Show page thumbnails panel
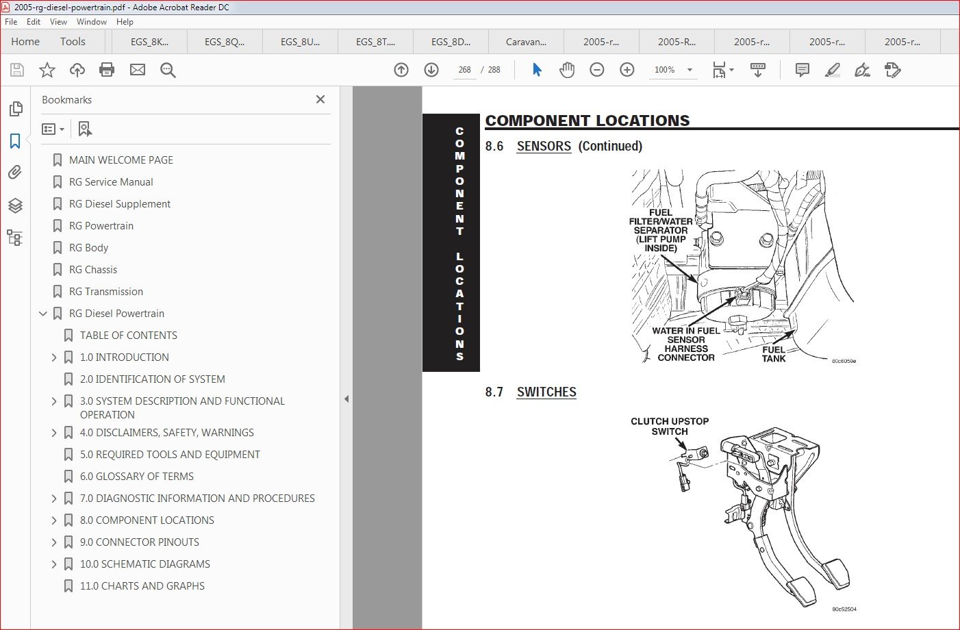 (16, 109)
